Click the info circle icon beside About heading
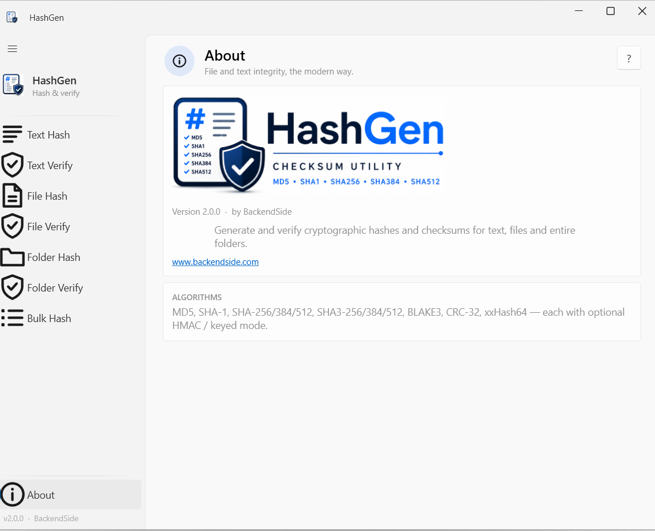Screen dimensions: 655x531 pyautogui.click(x=179, y=61)
